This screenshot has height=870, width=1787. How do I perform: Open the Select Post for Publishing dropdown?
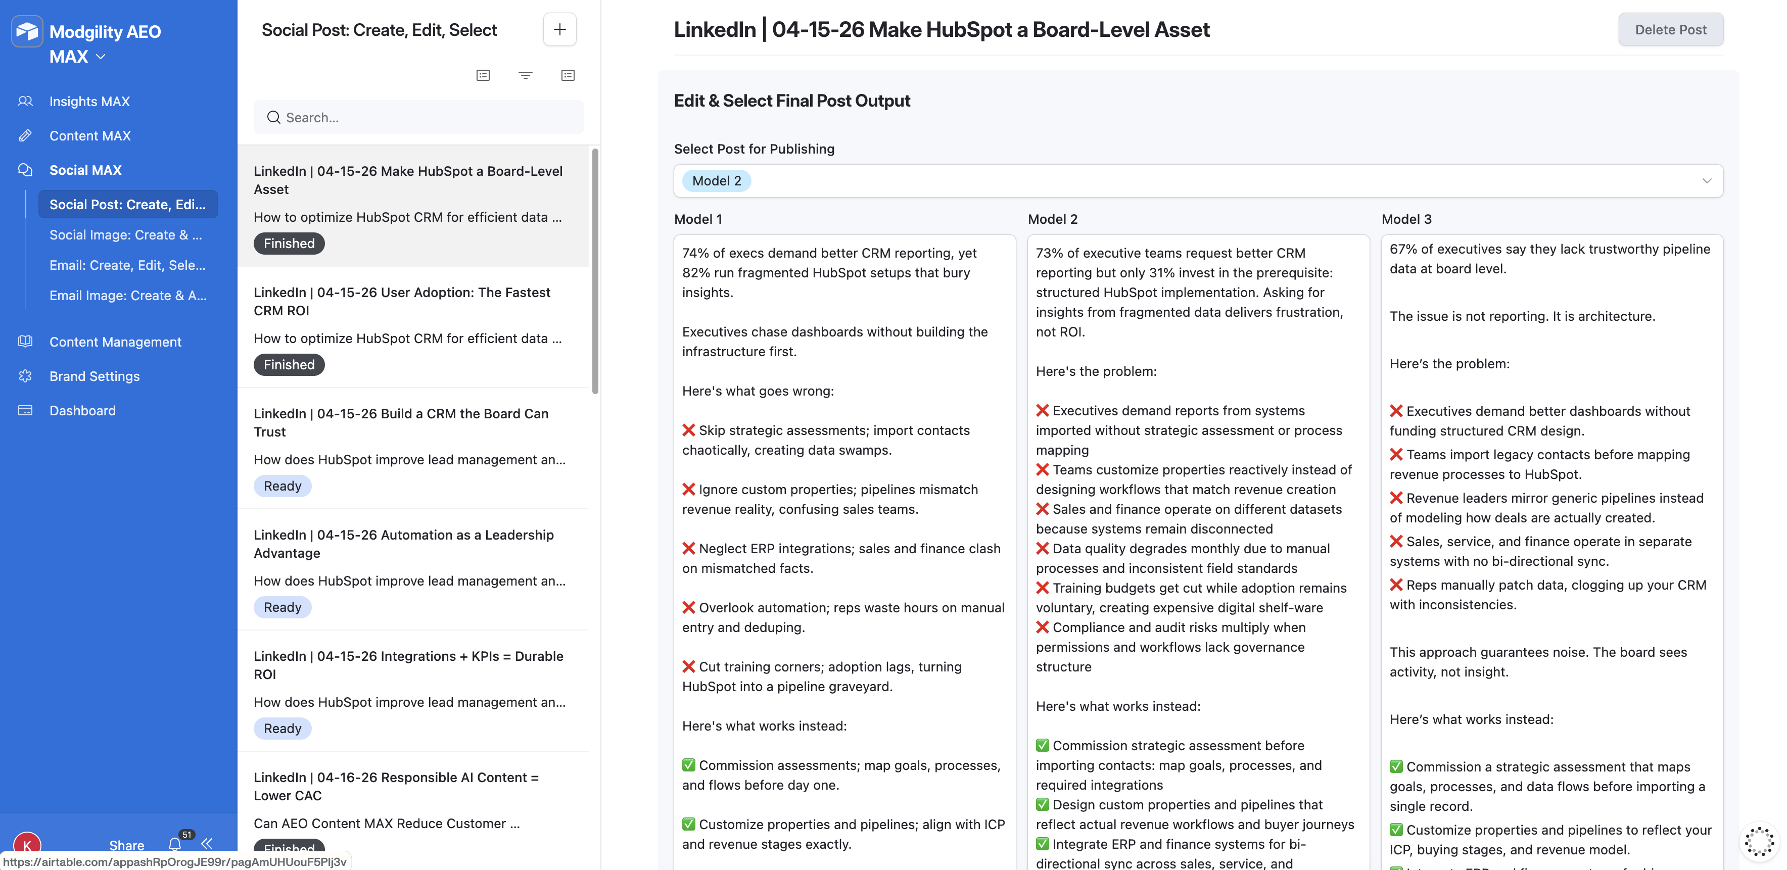[1198, 181]
